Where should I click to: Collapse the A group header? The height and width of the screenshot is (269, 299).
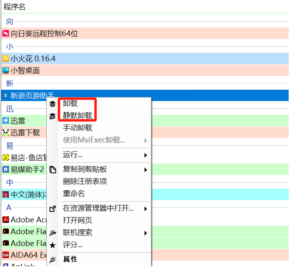(x=9, y=207)
